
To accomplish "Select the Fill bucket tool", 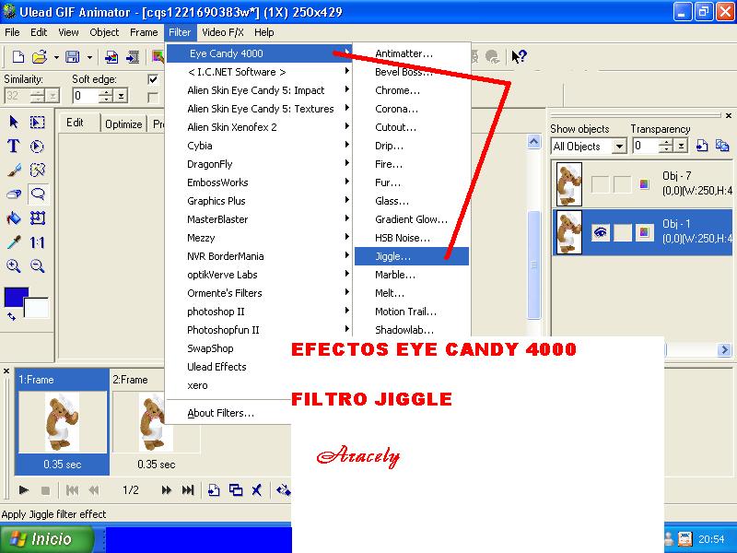I will (x=14, y=218).
